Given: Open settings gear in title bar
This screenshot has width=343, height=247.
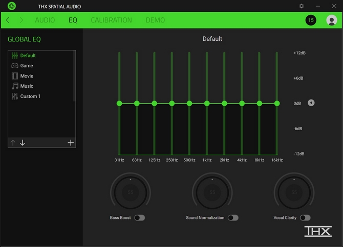Looking at the screenshot, I should click(x=302, y=6).
